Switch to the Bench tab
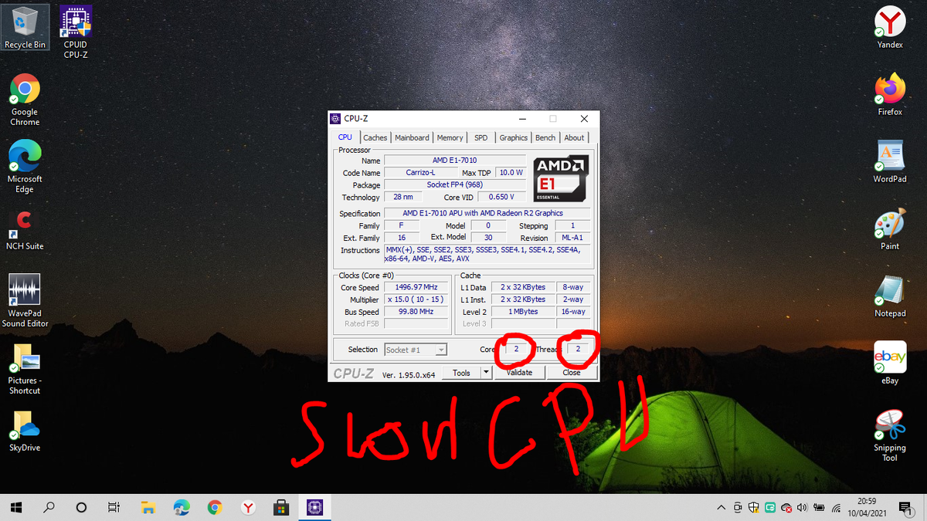This screenshot has height=521, width=927. [x=545, y=137]
